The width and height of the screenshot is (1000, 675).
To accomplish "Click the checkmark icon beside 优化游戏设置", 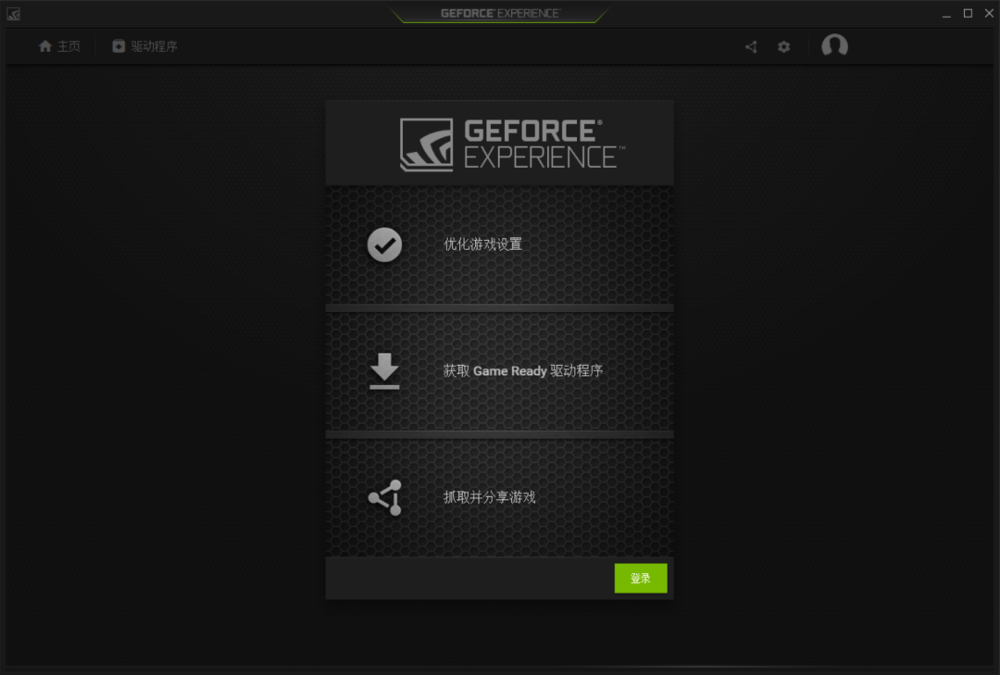I will (x=384, y=244).
